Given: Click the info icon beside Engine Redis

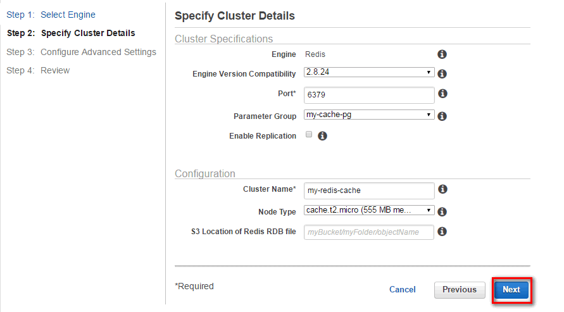Looking at the screenshot, I should pos(442,54).
